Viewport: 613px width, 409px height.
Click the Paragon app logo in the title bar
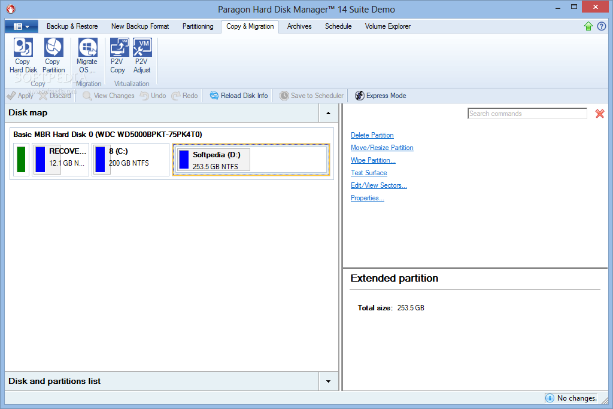tap(11, 8)
